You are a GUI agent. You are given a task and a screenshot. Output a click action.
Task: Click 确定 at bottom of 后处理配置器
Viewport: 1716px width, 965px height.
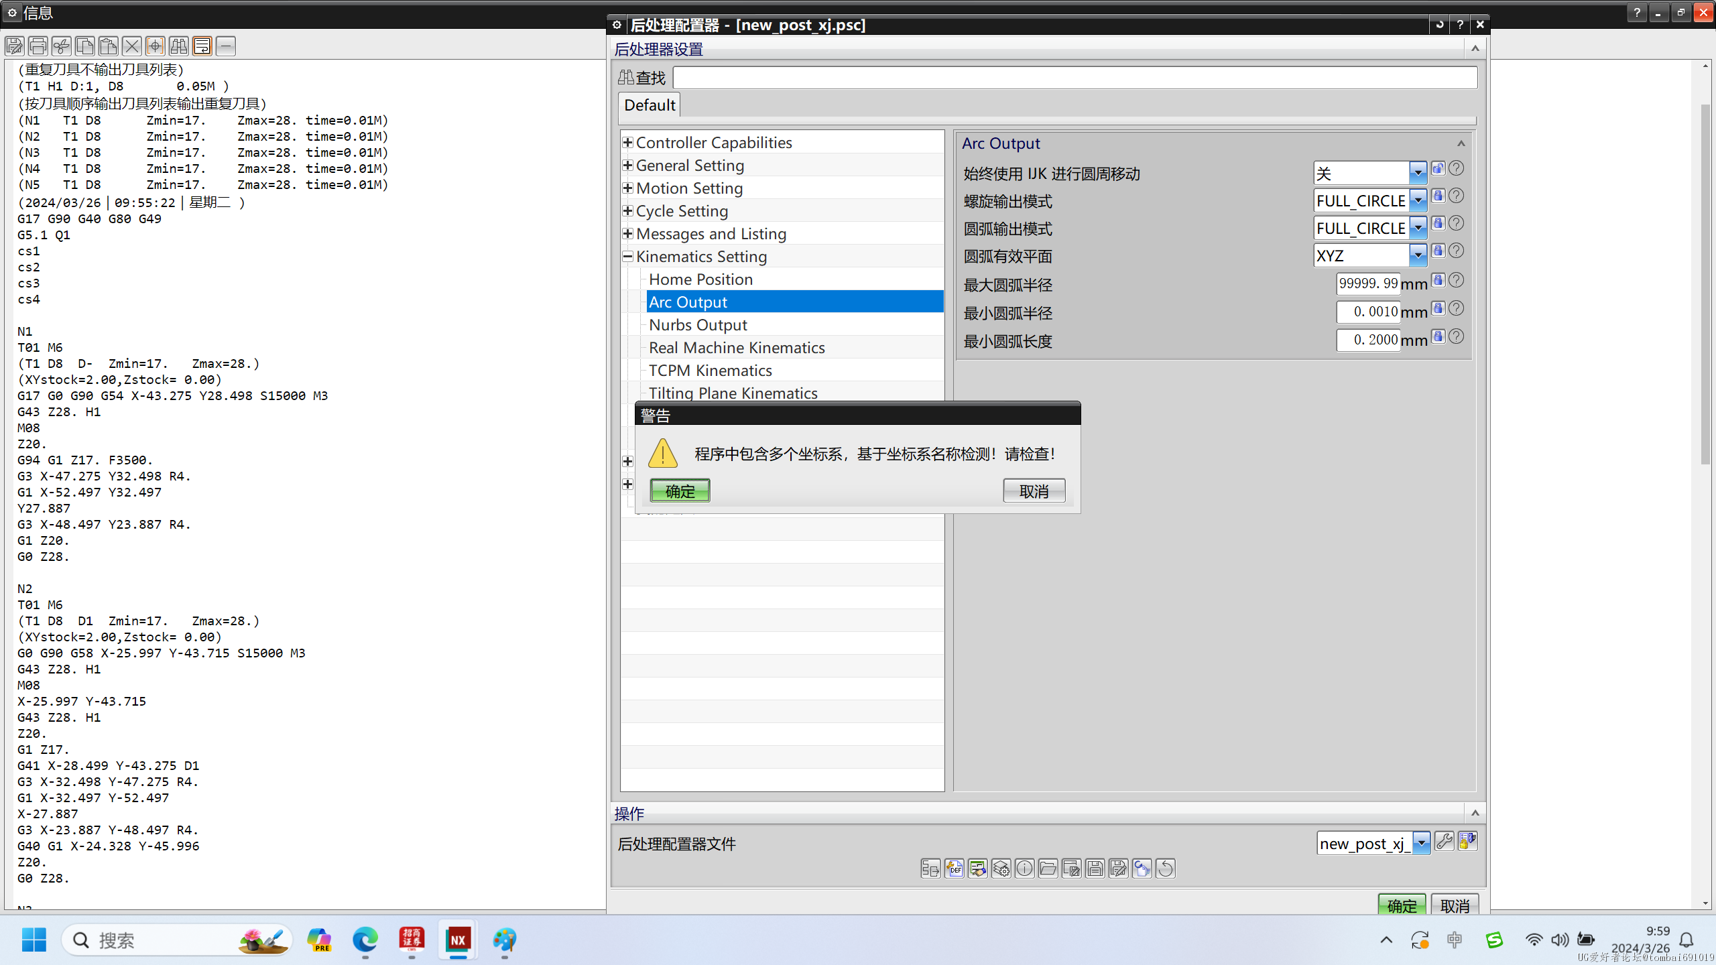1402,905
